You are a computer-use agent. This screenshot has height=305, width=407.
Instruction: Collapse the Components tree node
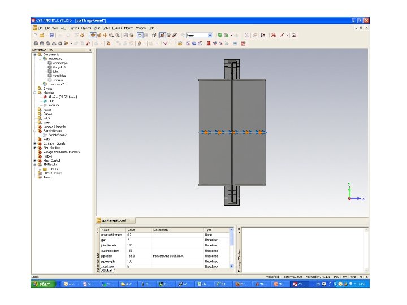(35, 54)
